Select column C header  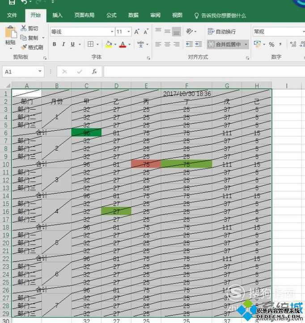(86, 85)
